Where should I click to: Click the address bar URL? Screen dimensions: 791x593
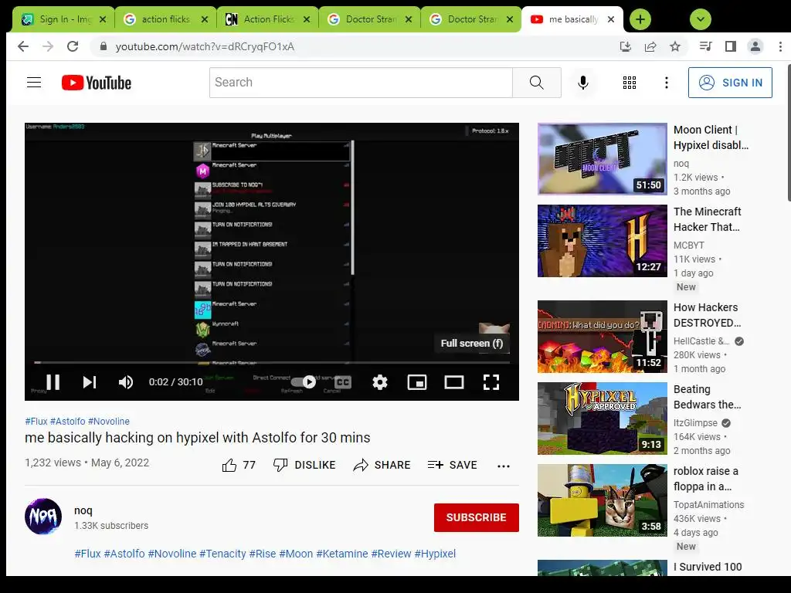pos(205,46)
